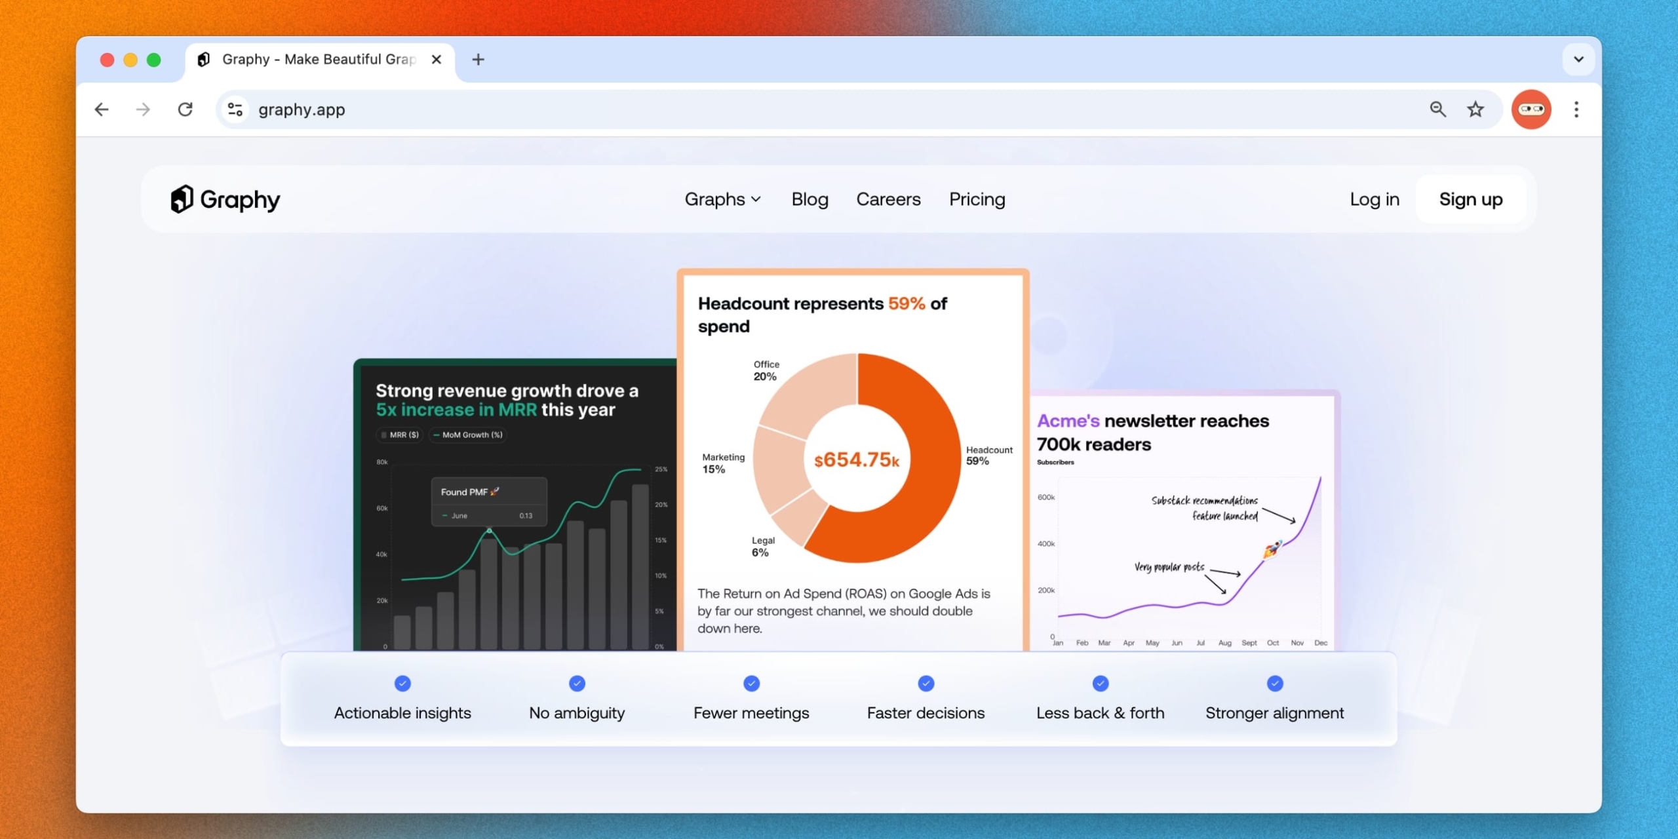
Task: Go to the Pricing page
Action: tap(977, 199)
